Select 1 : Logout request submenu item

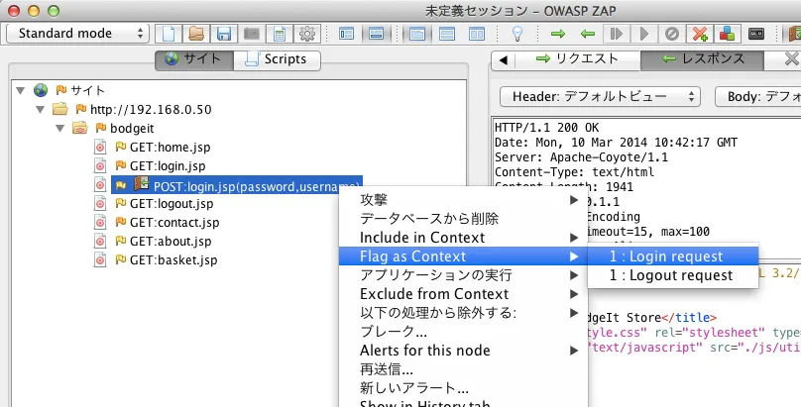[x=673, y=275]
